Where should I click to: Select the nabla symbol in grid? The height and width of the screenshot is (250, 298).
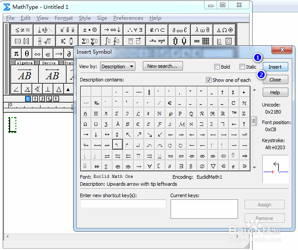(x=213, y=166)
